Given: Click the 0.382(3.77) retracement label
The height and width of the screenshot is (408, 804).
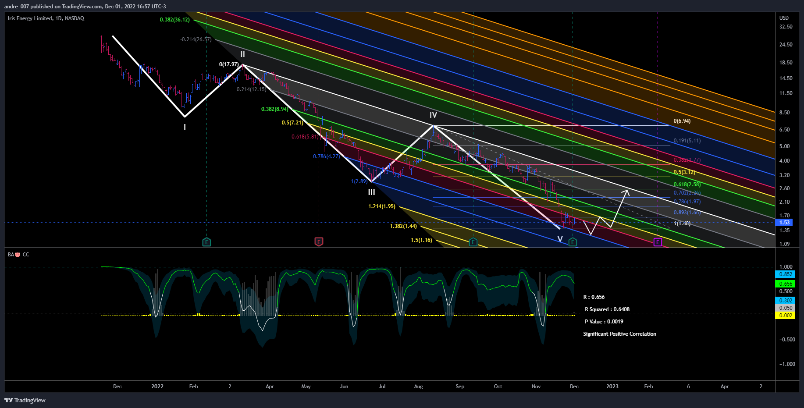Looking at the screenshot, I should (687, 160).
